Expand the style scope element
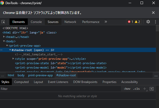This screenshot has height=108, width=159. 13,59
